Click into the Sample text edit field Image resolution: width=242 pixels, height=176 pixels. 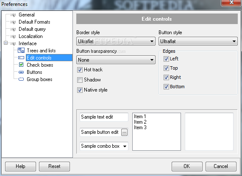(x=104, y=117)
